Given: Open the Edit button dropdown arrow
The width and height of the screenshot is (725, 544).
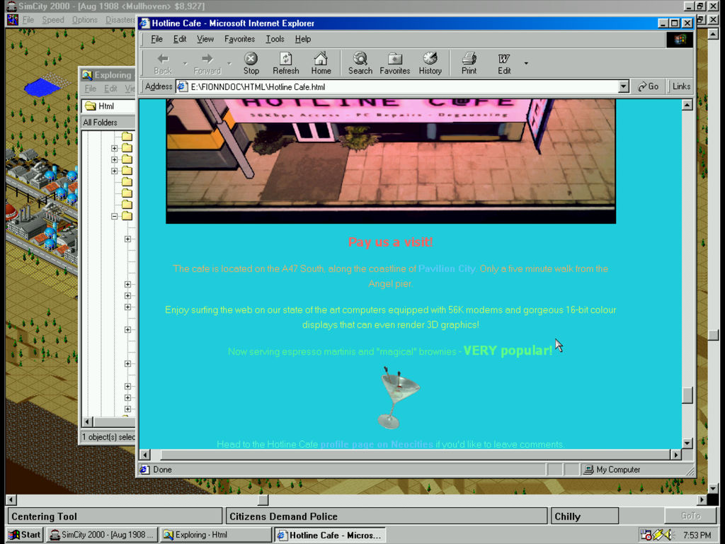Looking at the screenshot, I should [x=526, y=63].
